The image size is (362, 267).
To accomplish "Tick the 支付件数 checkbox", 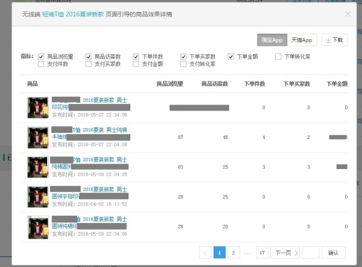I will tap(41, 63).
